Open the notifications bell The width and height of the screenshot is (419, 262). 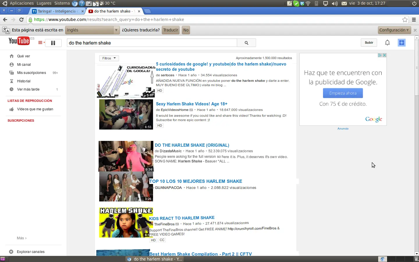pyautogui.click(x=387, y=43)
